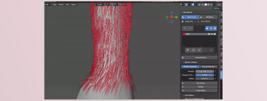This screenshot has width=267, height=101.
Task: Open the View menu in viewport header
Action: point(55,5)
